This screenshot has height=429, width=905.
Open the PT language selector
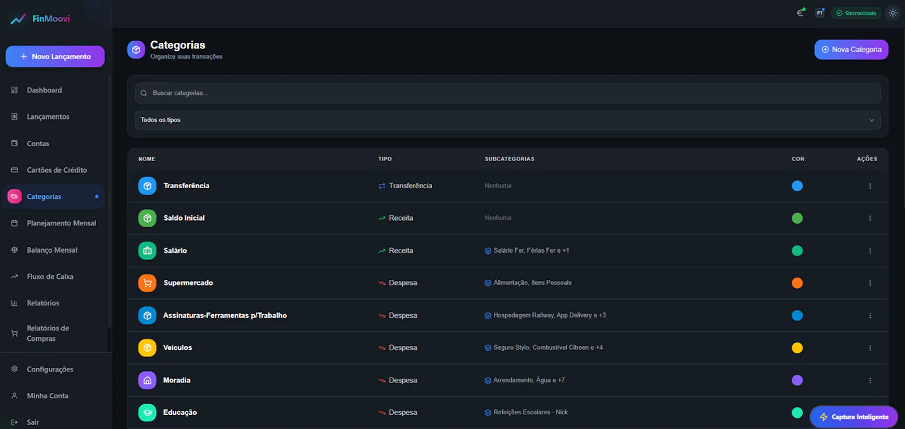click(x=820, y=12)
